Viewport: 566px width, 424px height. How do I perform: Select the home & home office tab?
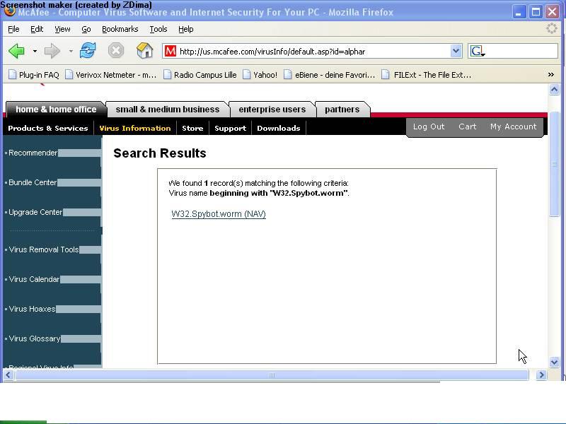tap(56, 110)
